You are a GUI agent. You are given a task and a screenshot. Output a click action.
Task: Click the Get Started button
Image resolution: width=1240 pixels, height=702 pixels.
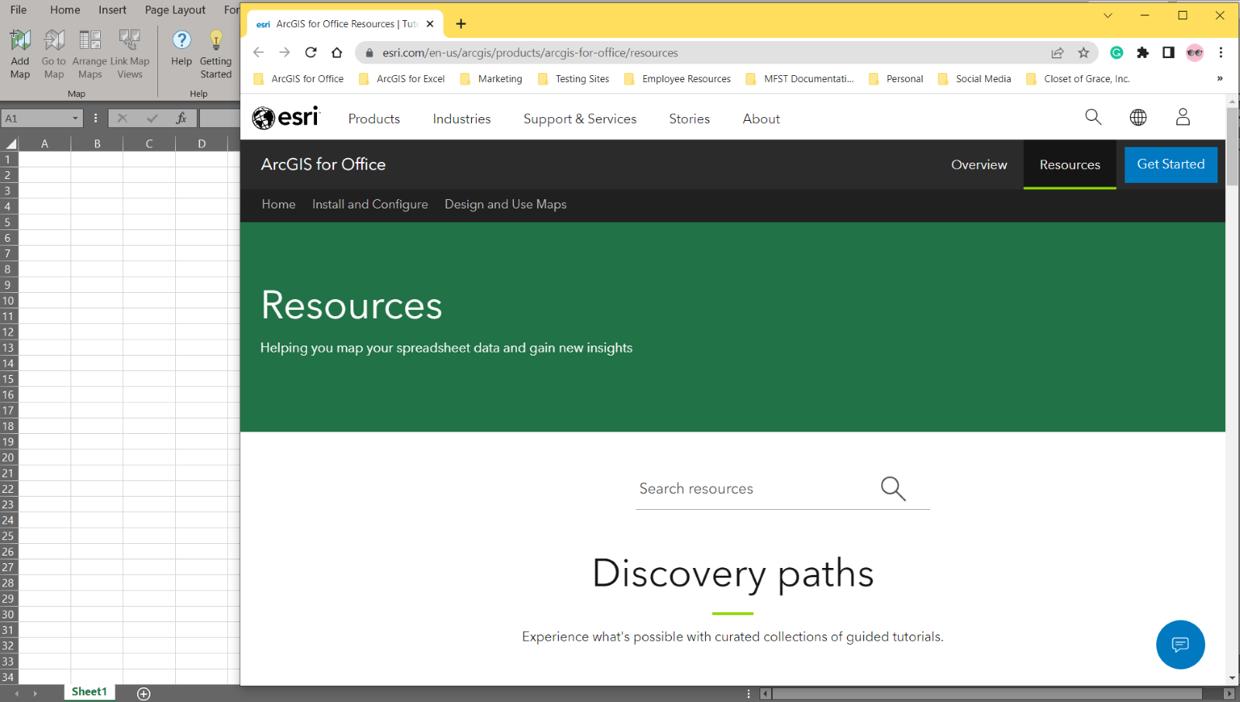coord(1171,164)
